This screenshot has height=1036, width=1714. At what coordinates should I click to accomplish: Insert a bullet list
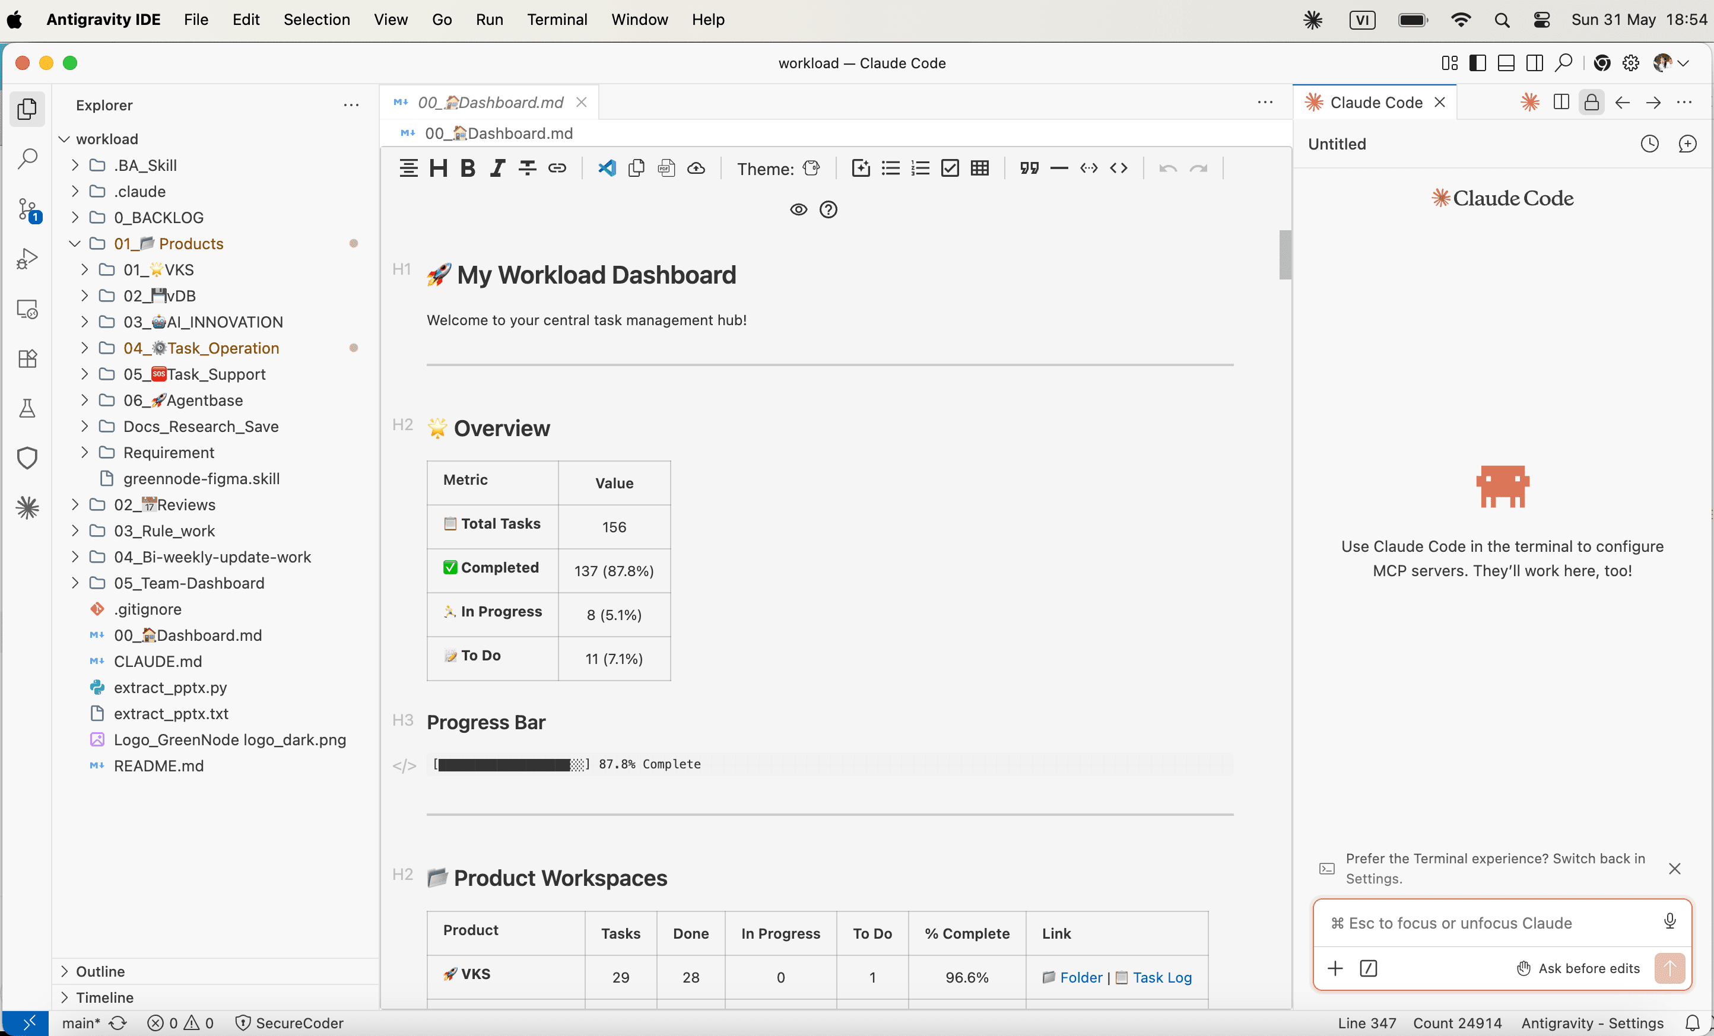tap(890, 169)
